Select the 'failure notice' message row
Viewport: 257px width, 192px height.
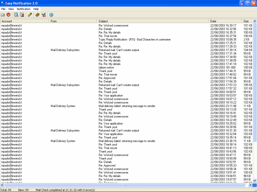click(126, 67)
